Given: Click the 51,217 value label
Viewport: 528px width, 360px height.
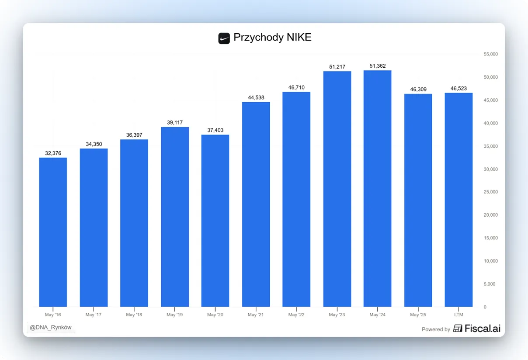Looking at the screenshot, I should [337, 67].
